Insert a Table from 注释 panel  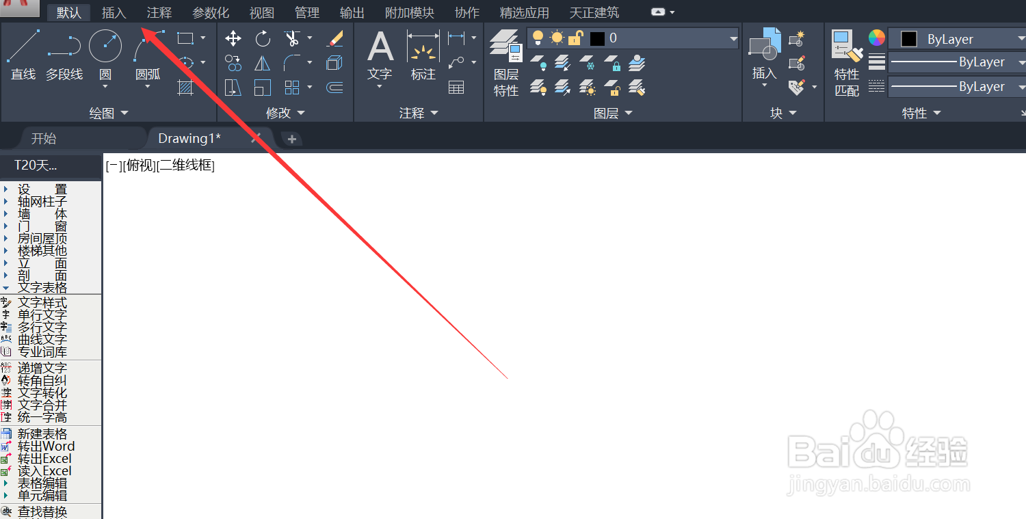[456, 88]
